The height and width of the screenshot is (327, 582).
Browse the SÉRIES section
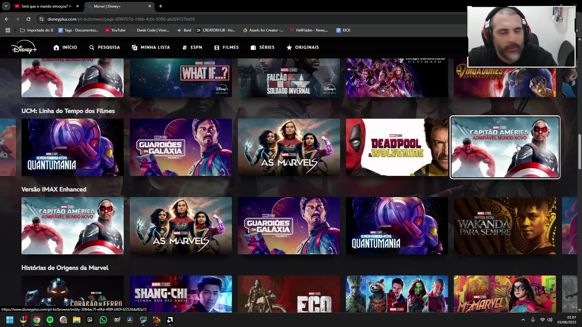(x=262, y=47)
